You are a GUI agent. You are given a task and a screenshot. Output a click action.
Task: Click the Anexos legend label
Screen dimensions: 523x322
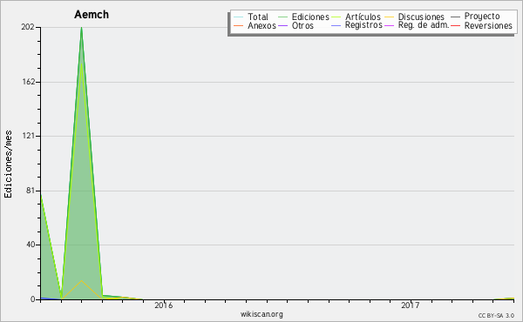click(261, 25)
